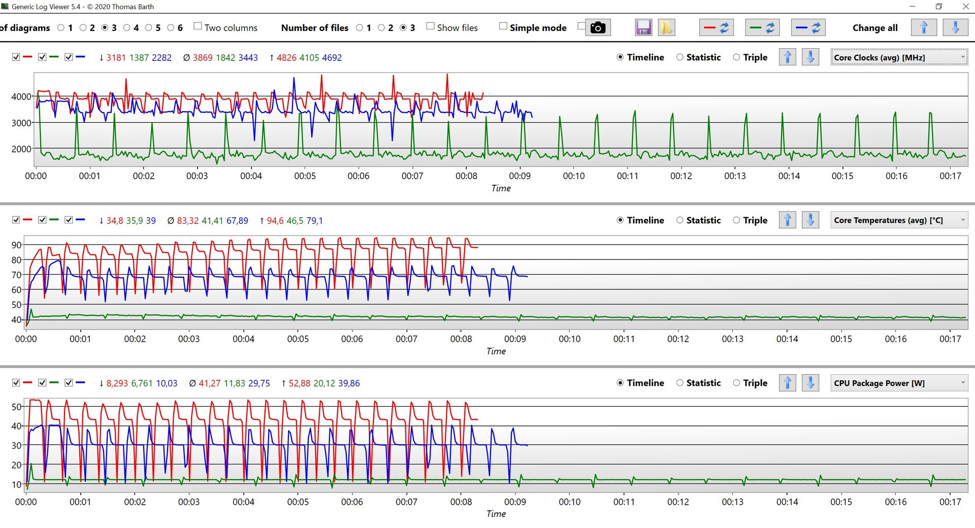Screen dimensions: 975x528
Task: Open the CPU Package Power [W] dropdown
Action: click(x=899, y=383)
